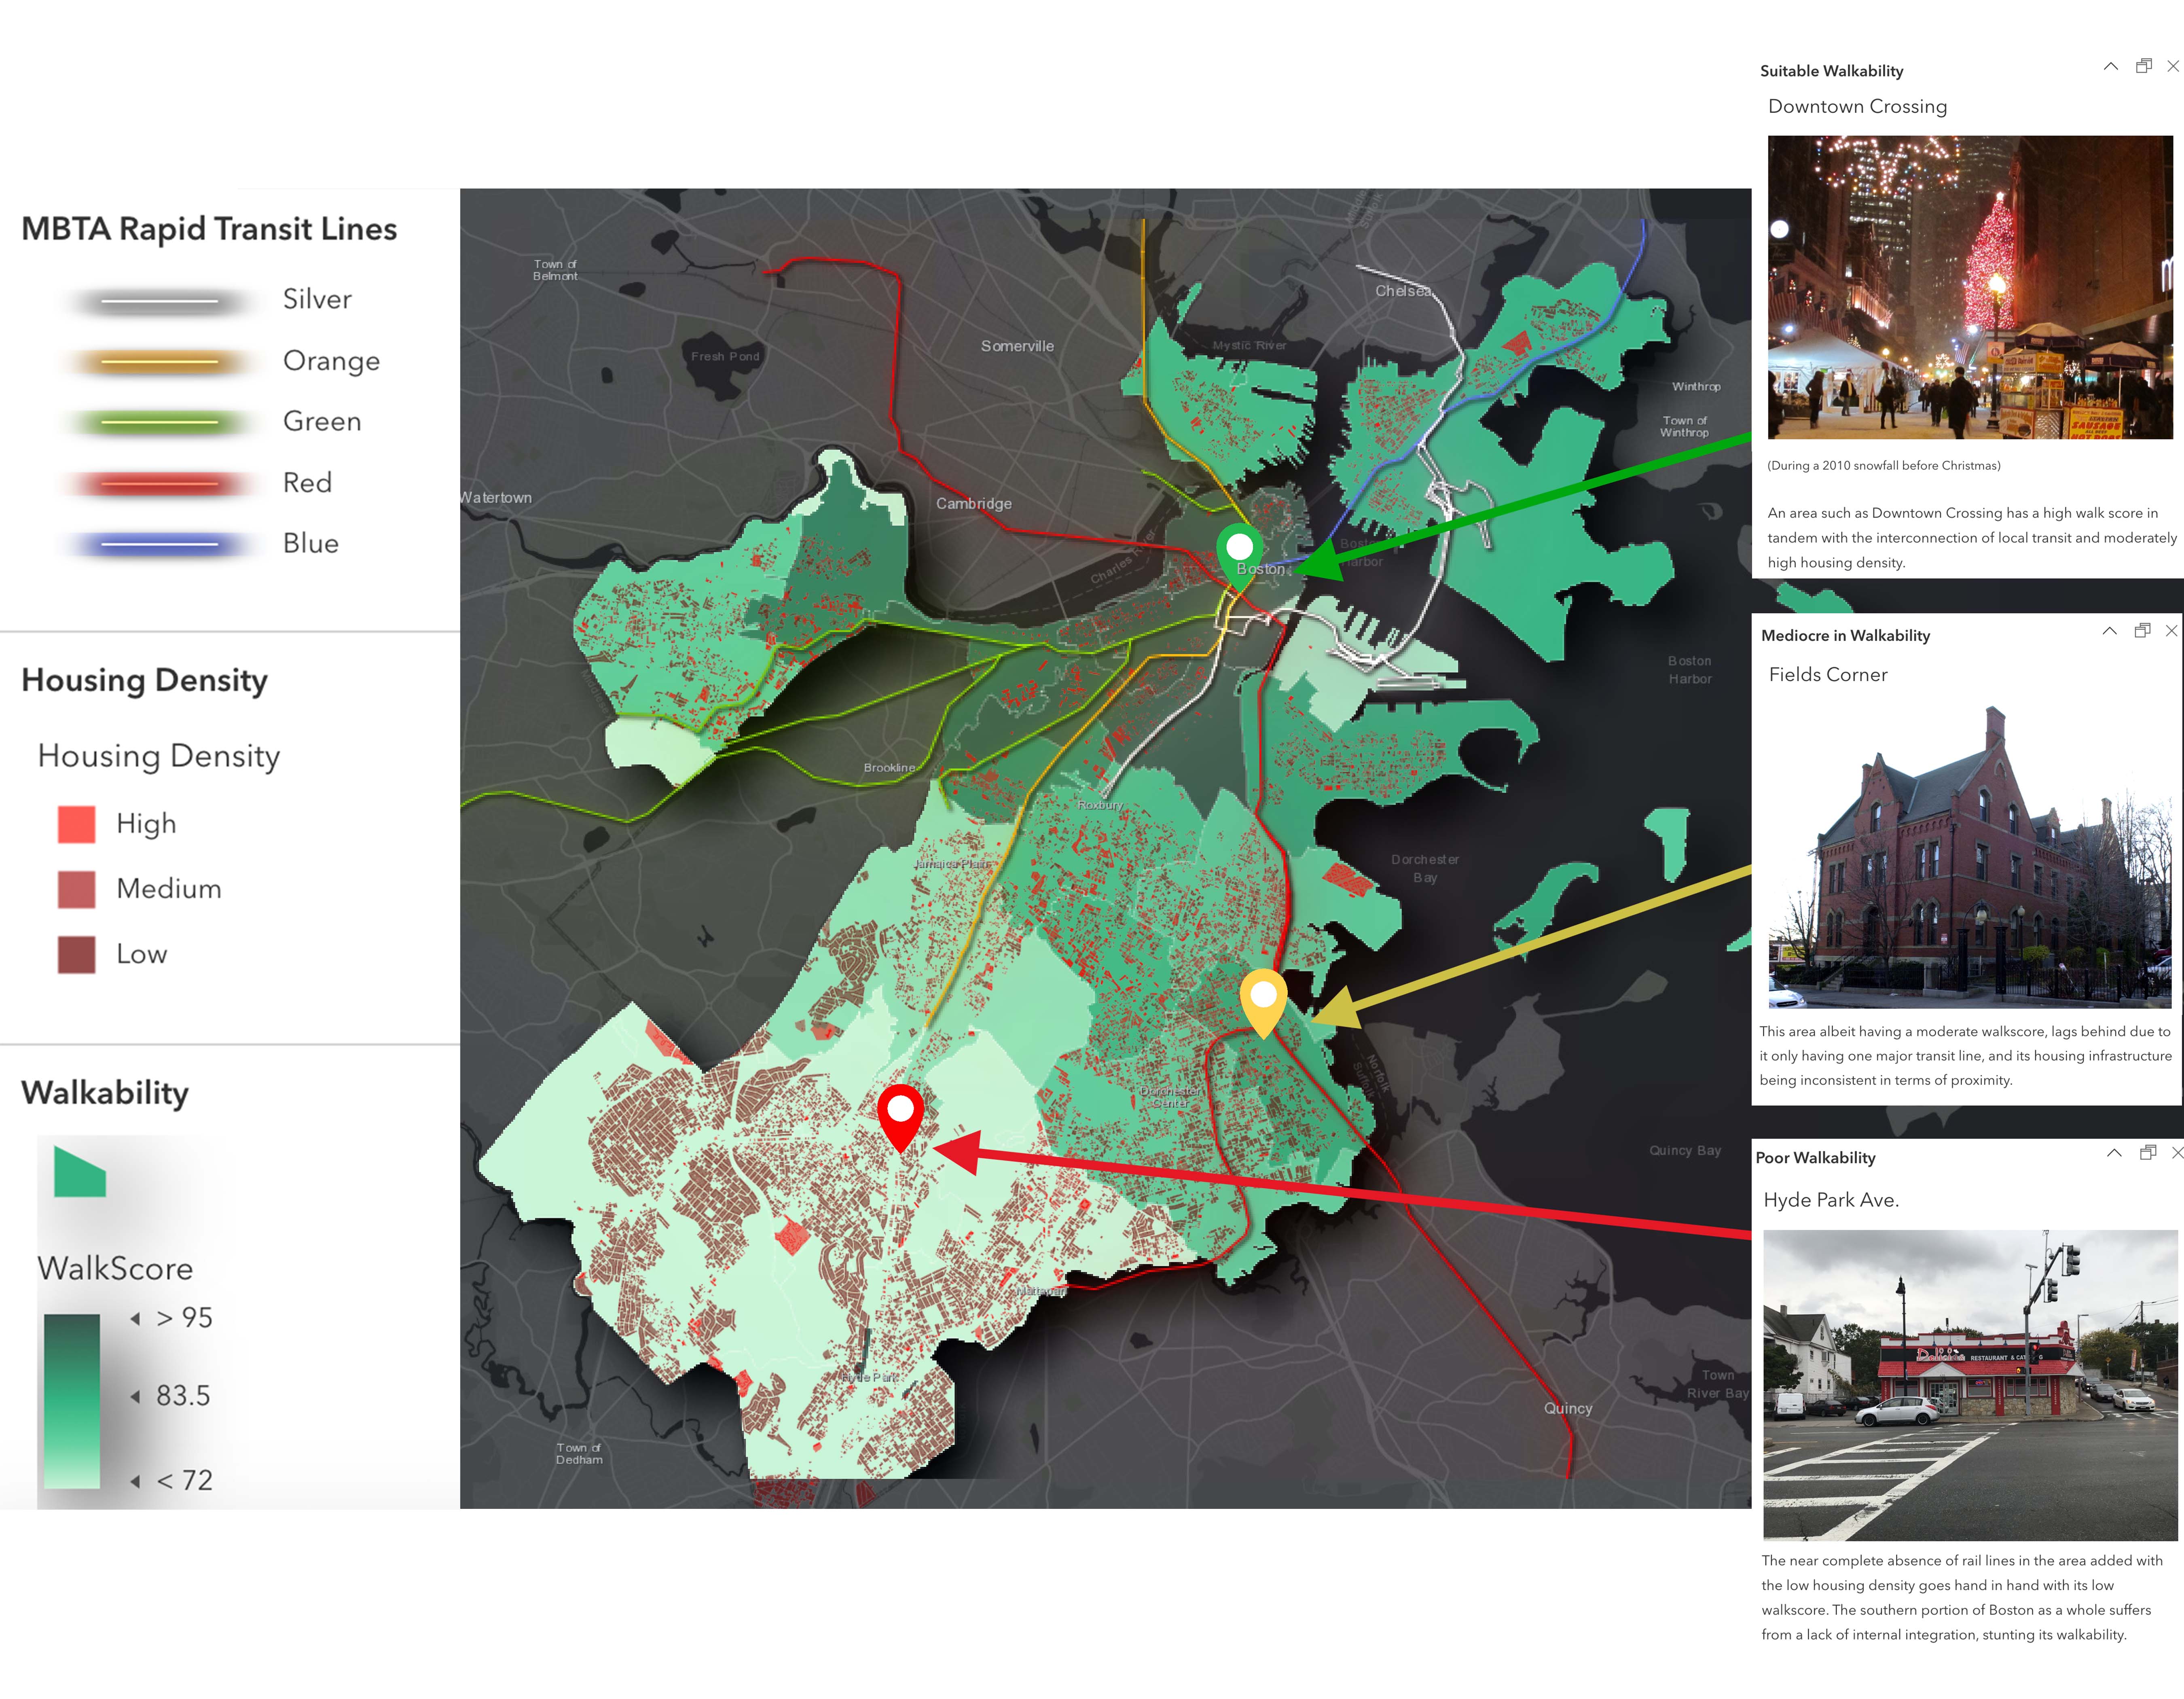Click the 'Chelsea' map label
The image size is (2184, 1699).
tap(1403, 291)
